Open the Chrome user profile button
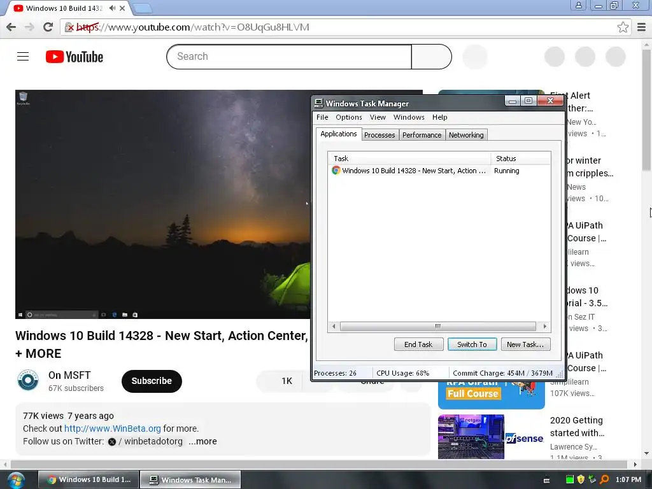Screen dimensions: 652x489 tap(578, 5)
